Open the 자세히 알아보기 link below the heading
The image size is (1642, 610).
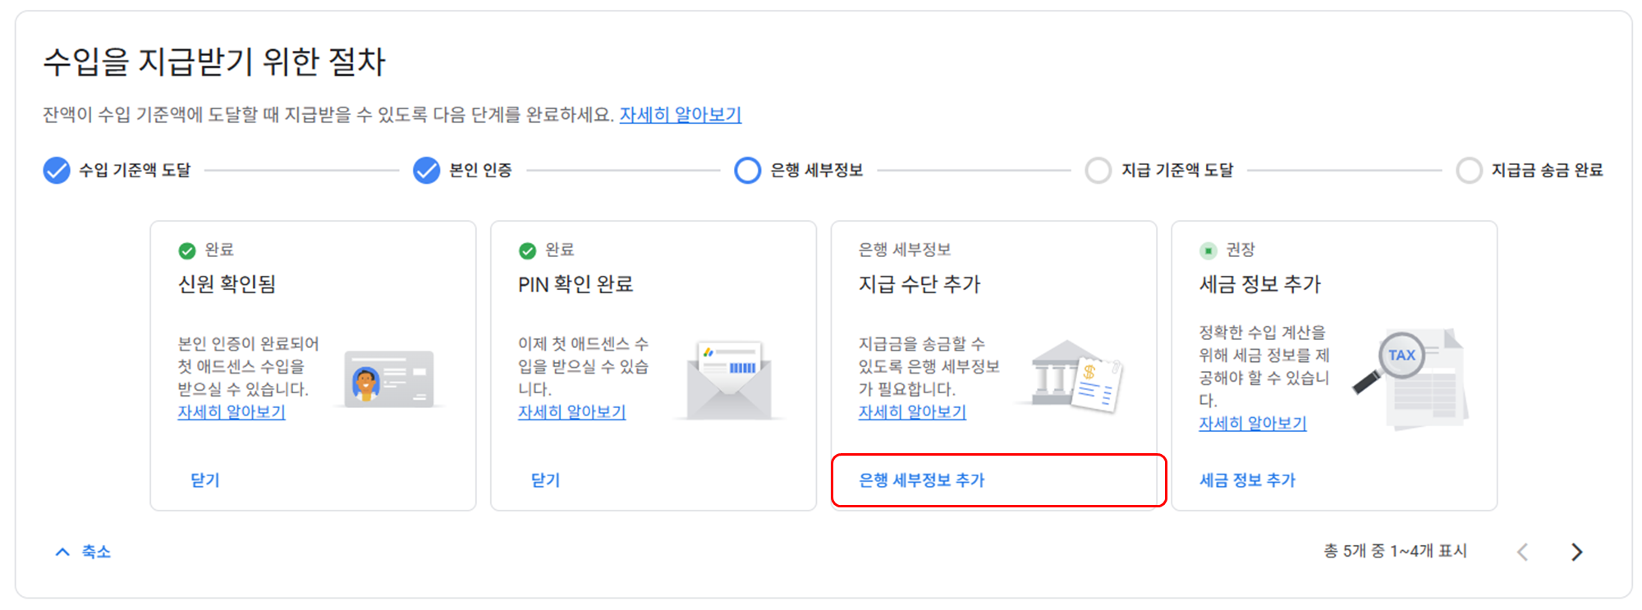pos(681,114)
